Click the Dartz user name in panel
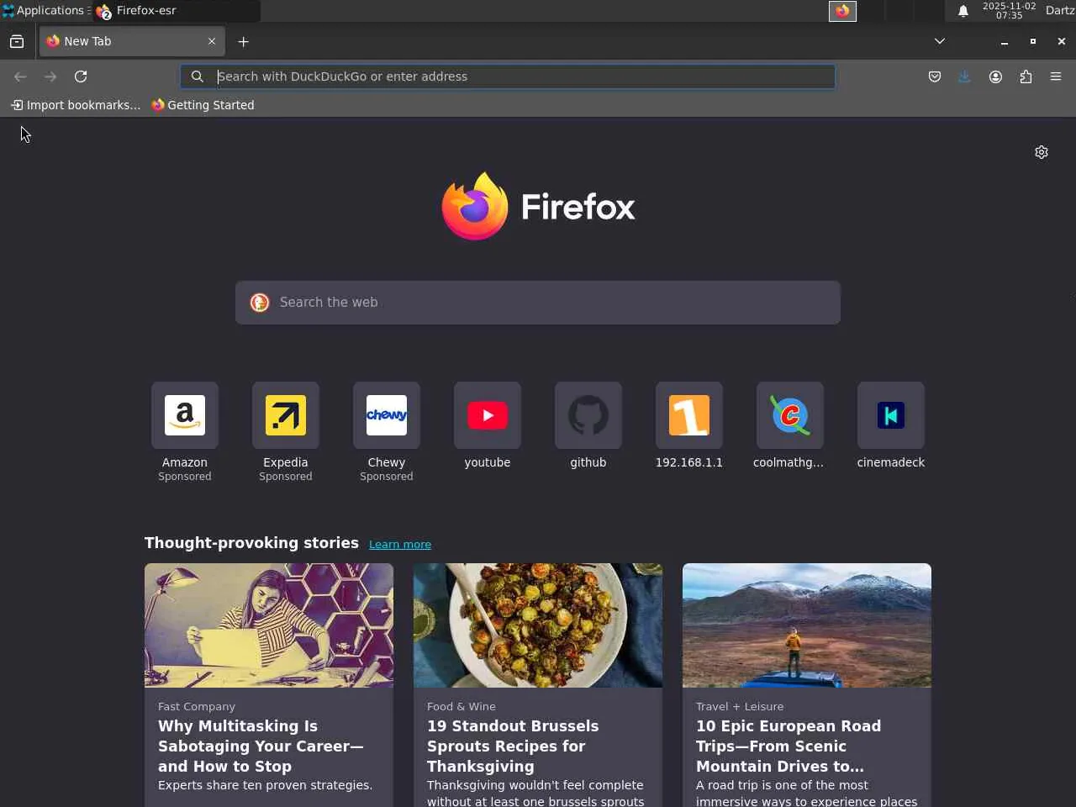 pyautogui.click(x=1060, y=11)
